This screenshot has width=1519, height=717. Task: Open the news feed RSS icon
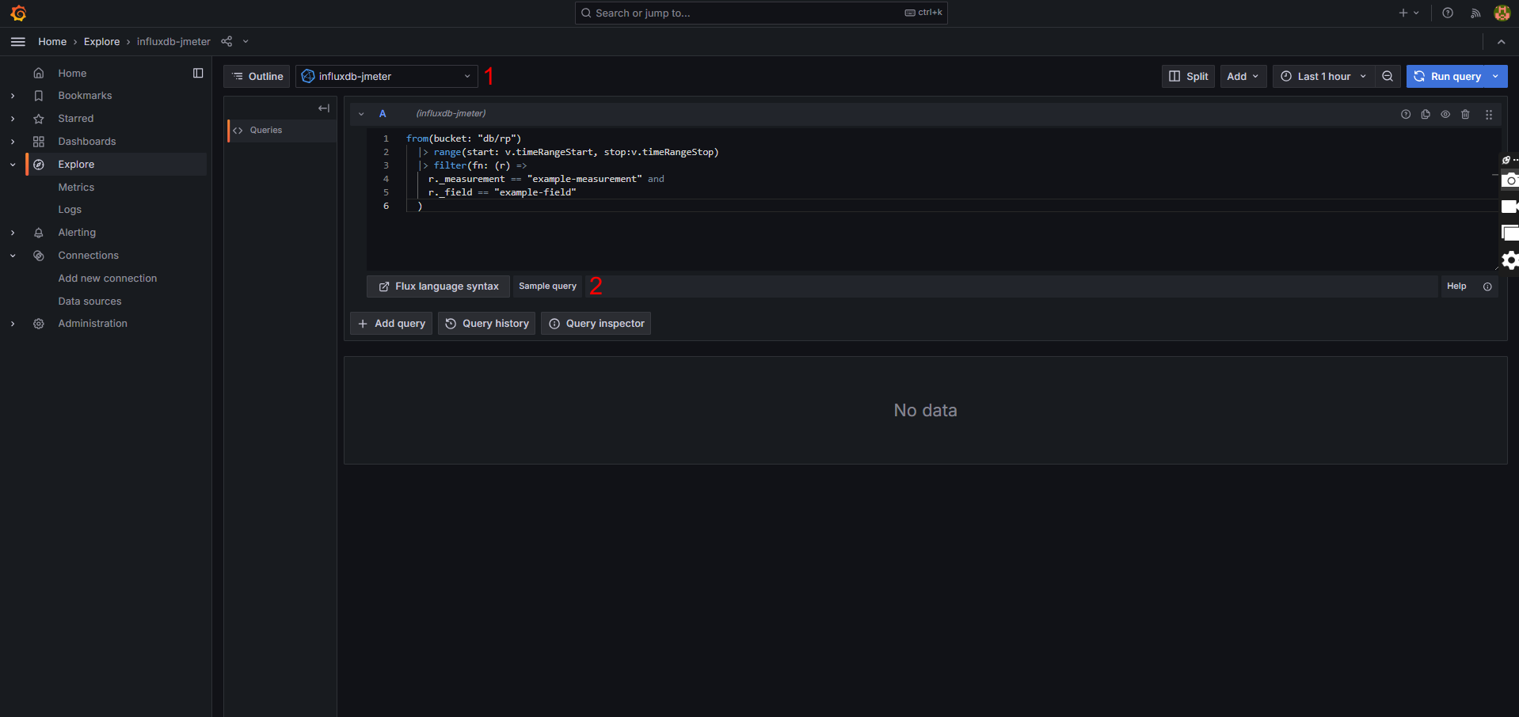click(1475, 13)
